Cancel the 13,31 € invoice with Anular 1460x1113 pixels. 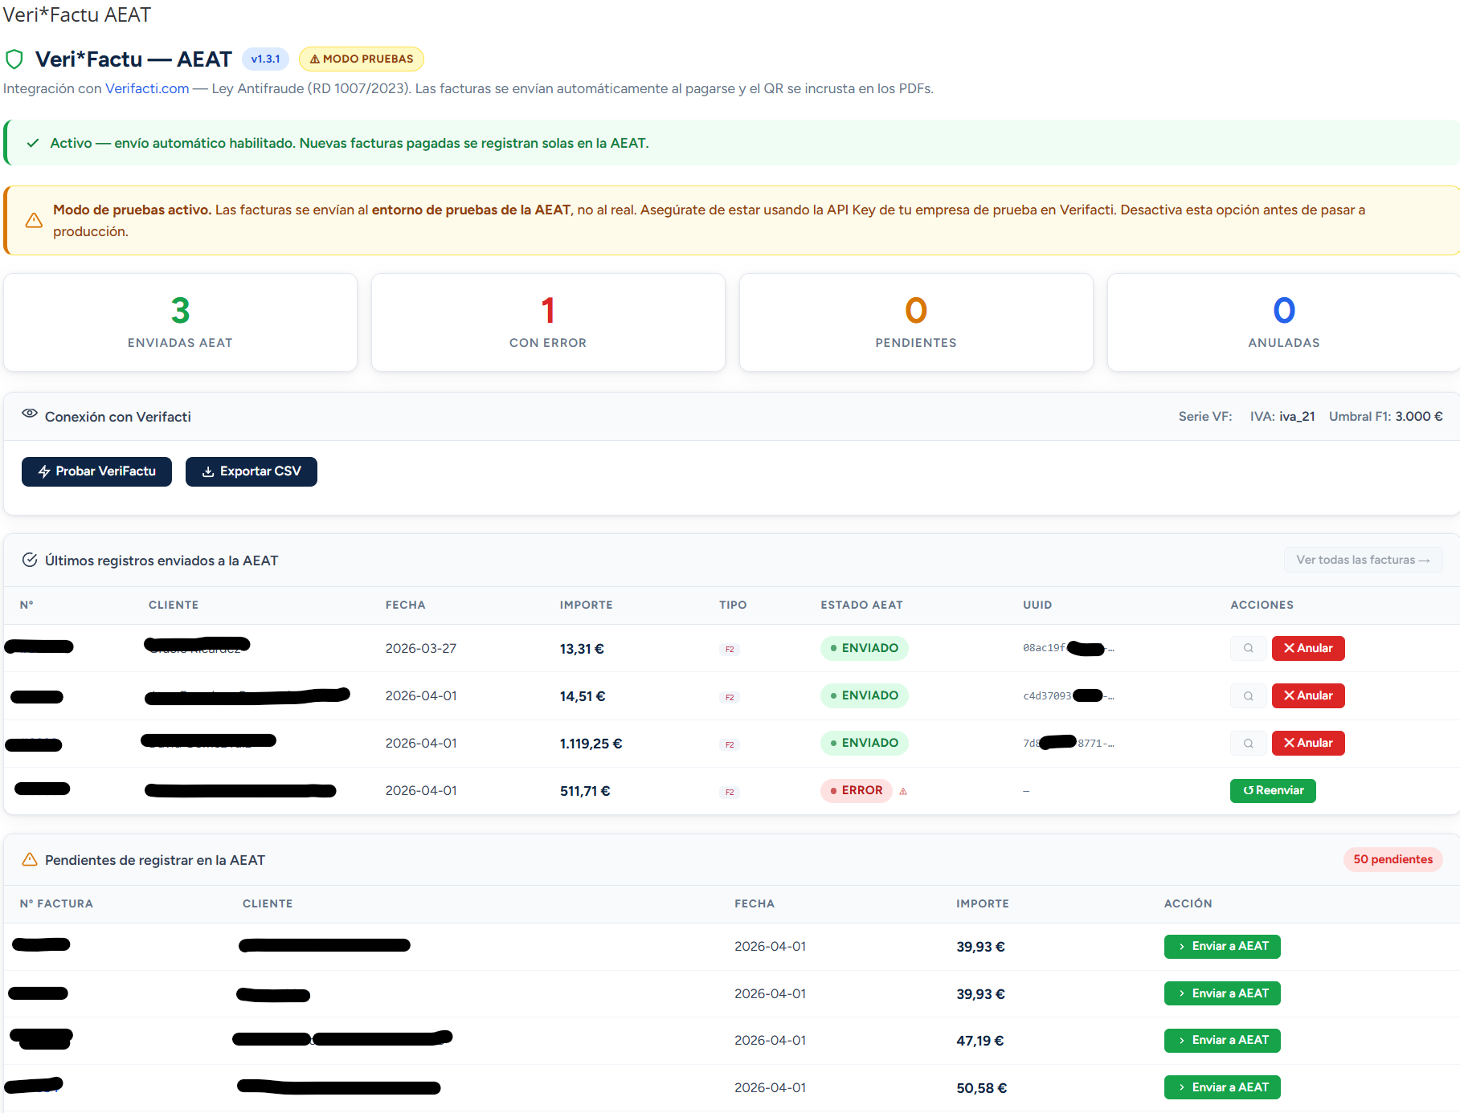(x=1307, y=648)
